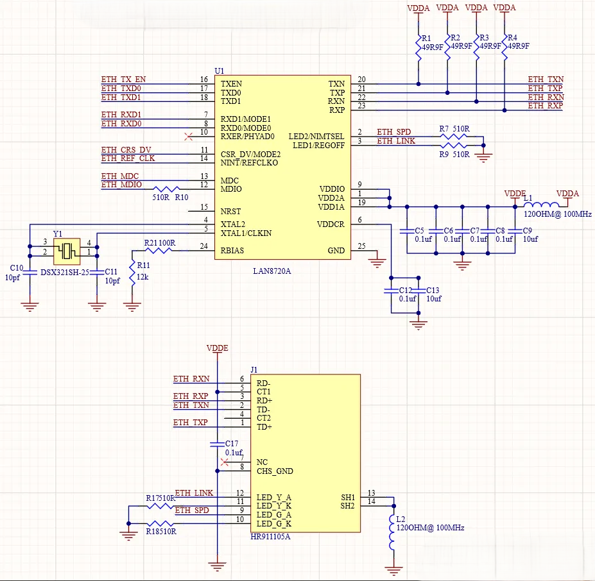Click the VDDE power port above J1
The height and width of the screenshot is (581, 595).
coord(218,350)
